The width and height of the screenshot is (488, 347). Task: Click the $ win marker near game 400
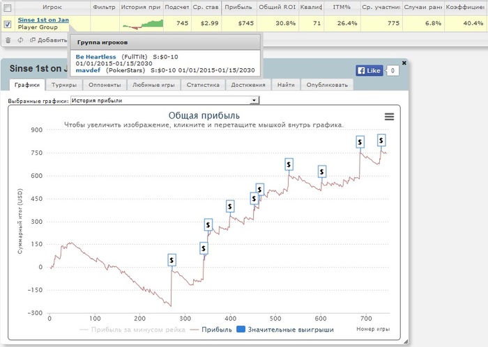(230, 207)
